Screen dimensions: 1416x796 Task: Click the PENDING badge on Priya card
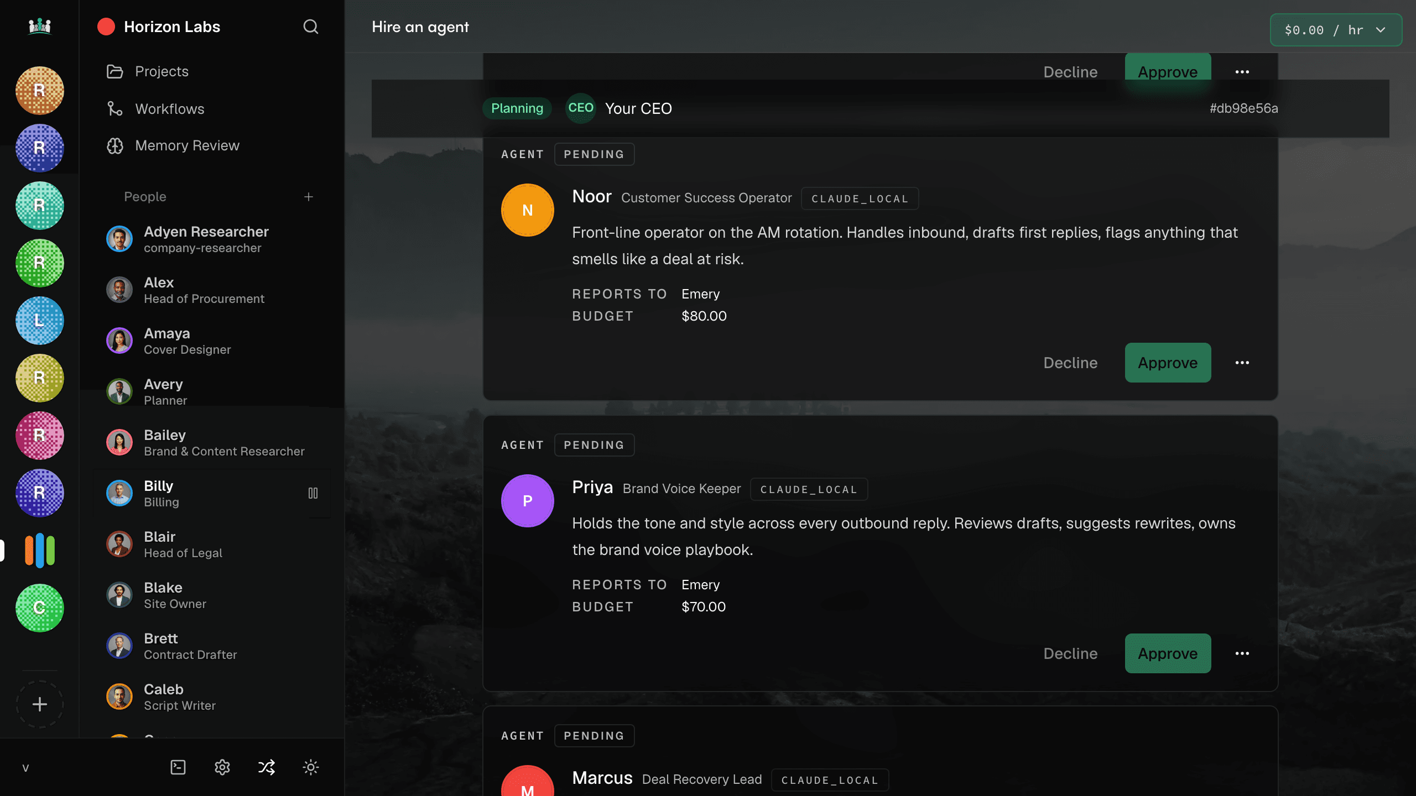[594, 445]
